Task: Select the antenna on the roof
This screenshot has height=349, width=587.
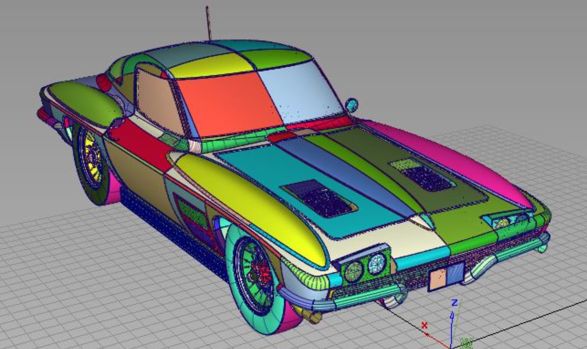Action: [208, 23]
